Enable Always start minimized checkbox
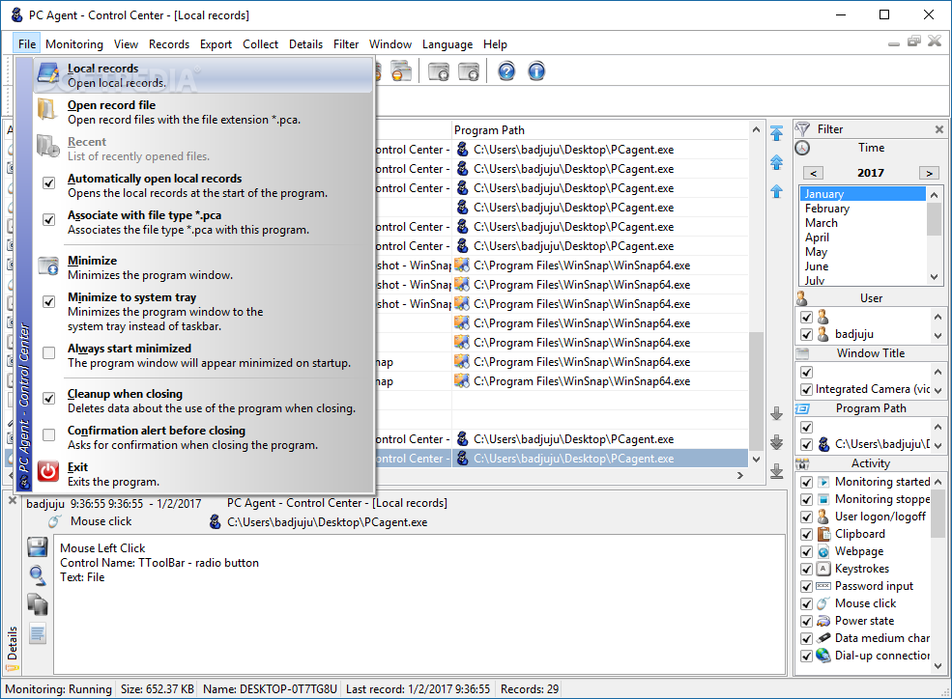 click(x=49, y=352)
